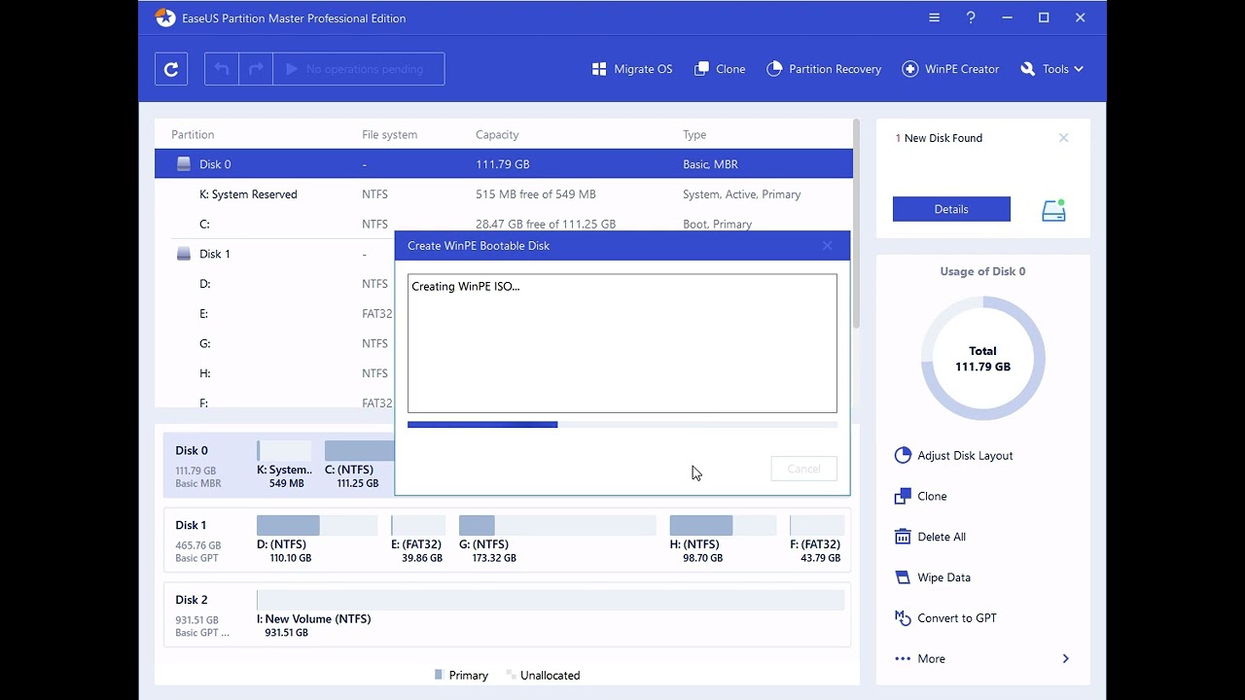Select the Disk 0 row in partition list

[504, 164]
